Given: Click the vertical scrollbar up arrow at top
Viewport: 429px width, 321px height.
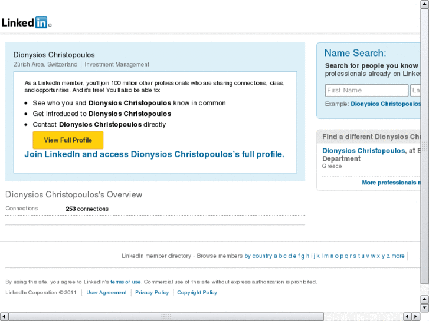Looking at the screenshot, I should 424,4.
